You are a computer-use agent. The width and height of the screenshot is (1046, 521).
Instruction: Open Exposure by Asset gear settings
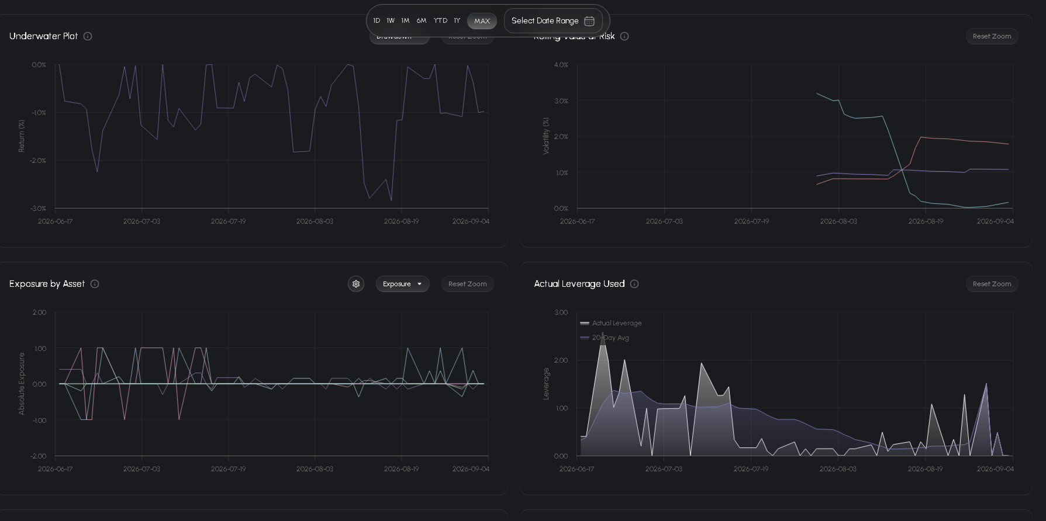(356, 284)
